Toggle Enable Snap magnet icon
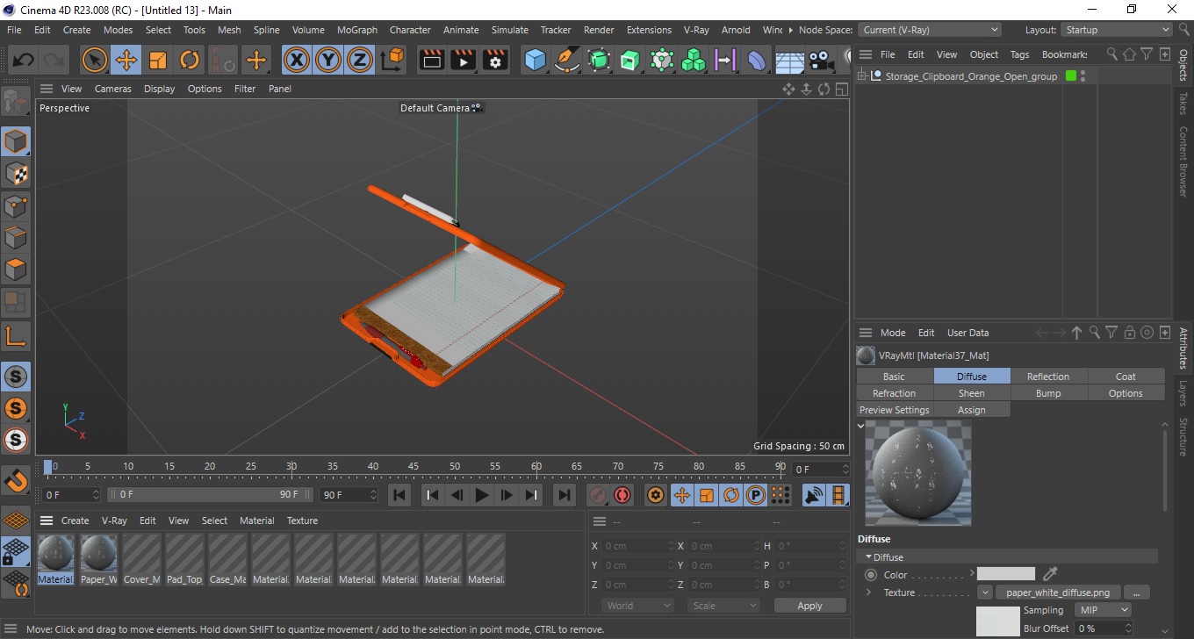The image size is (1194, 639). (x=16, y=480)
